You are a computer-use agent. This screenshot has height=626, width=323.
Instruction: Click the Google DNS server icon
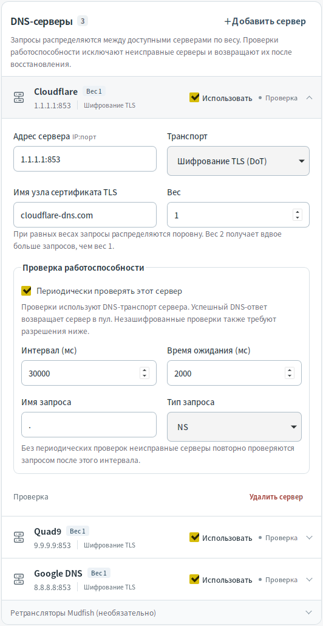(19, 579)
